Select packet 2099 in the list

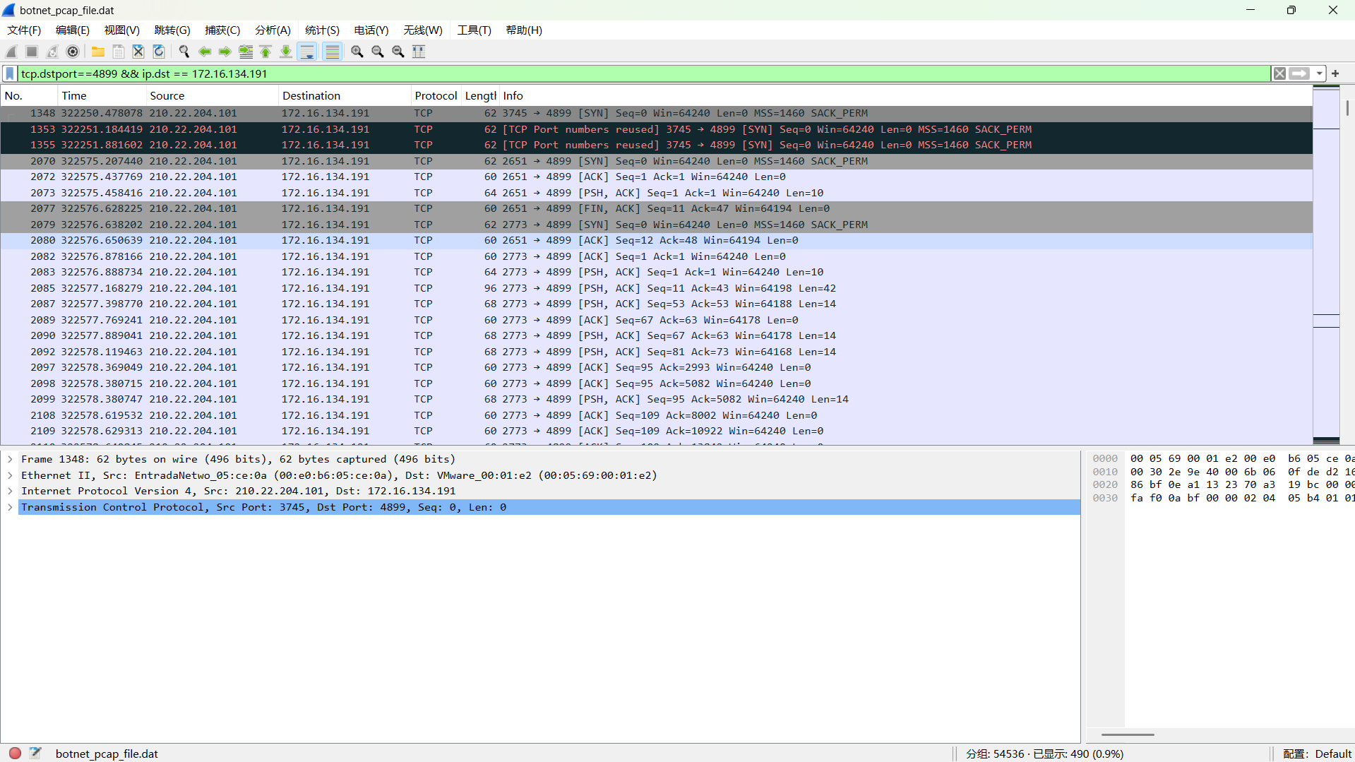657,399
